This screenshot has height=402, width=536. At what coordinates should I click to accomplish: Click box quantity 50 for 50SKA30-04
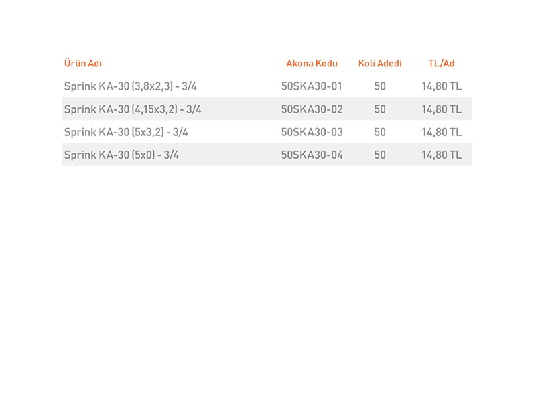pyautogui.click(x=380, y=155)
